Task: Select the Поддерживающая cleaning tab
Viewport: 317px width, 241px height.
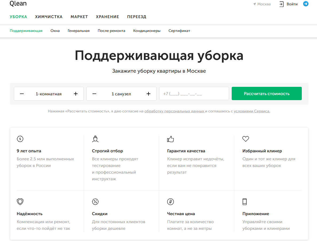Action: click(x=26, y=31)
